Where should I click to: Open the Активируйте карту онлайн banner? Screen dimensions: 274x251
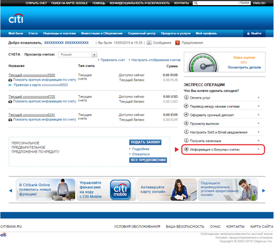pos(167,190)
